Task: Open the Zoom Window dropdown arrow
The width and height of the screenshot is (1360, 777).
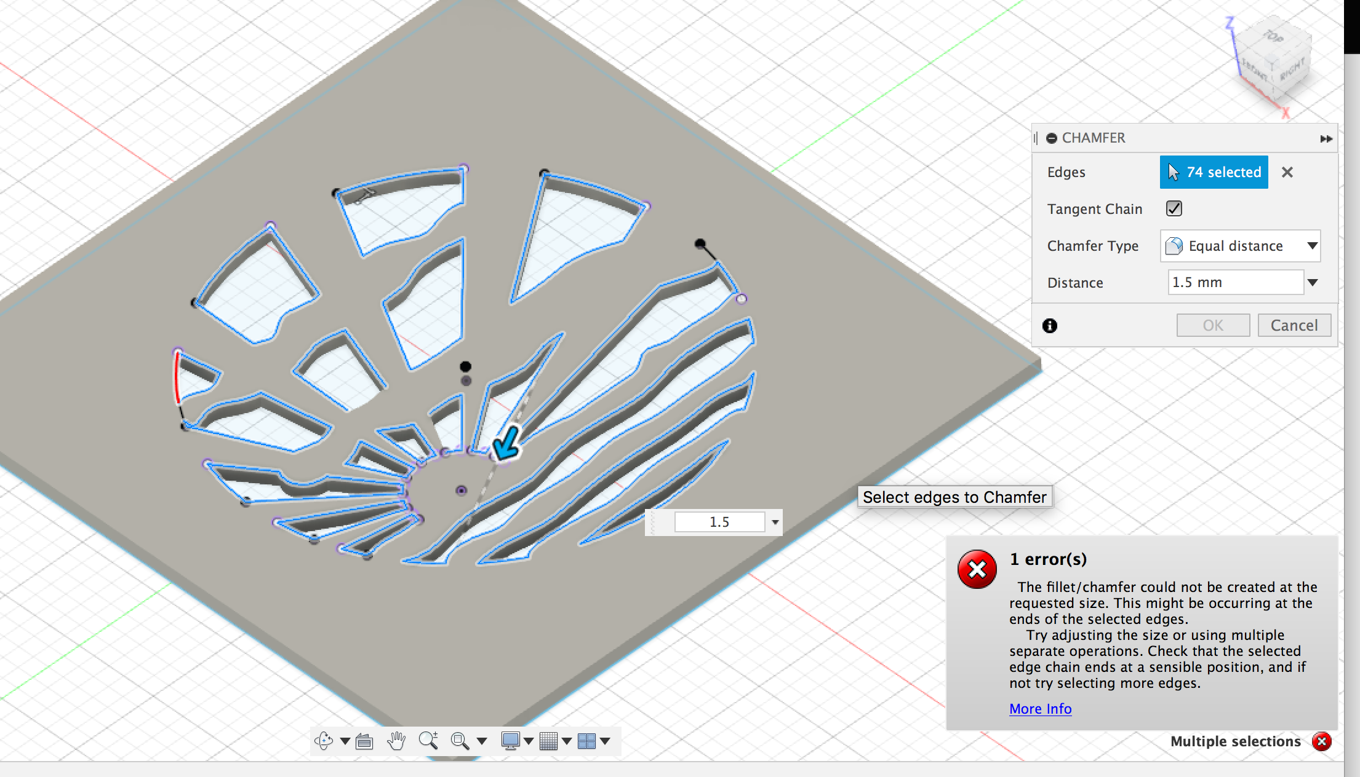Action: [481, 741]
